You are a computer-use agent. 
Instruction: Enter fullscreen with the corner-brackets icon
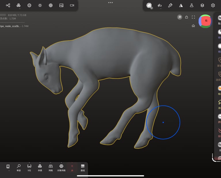click(193, 17)
